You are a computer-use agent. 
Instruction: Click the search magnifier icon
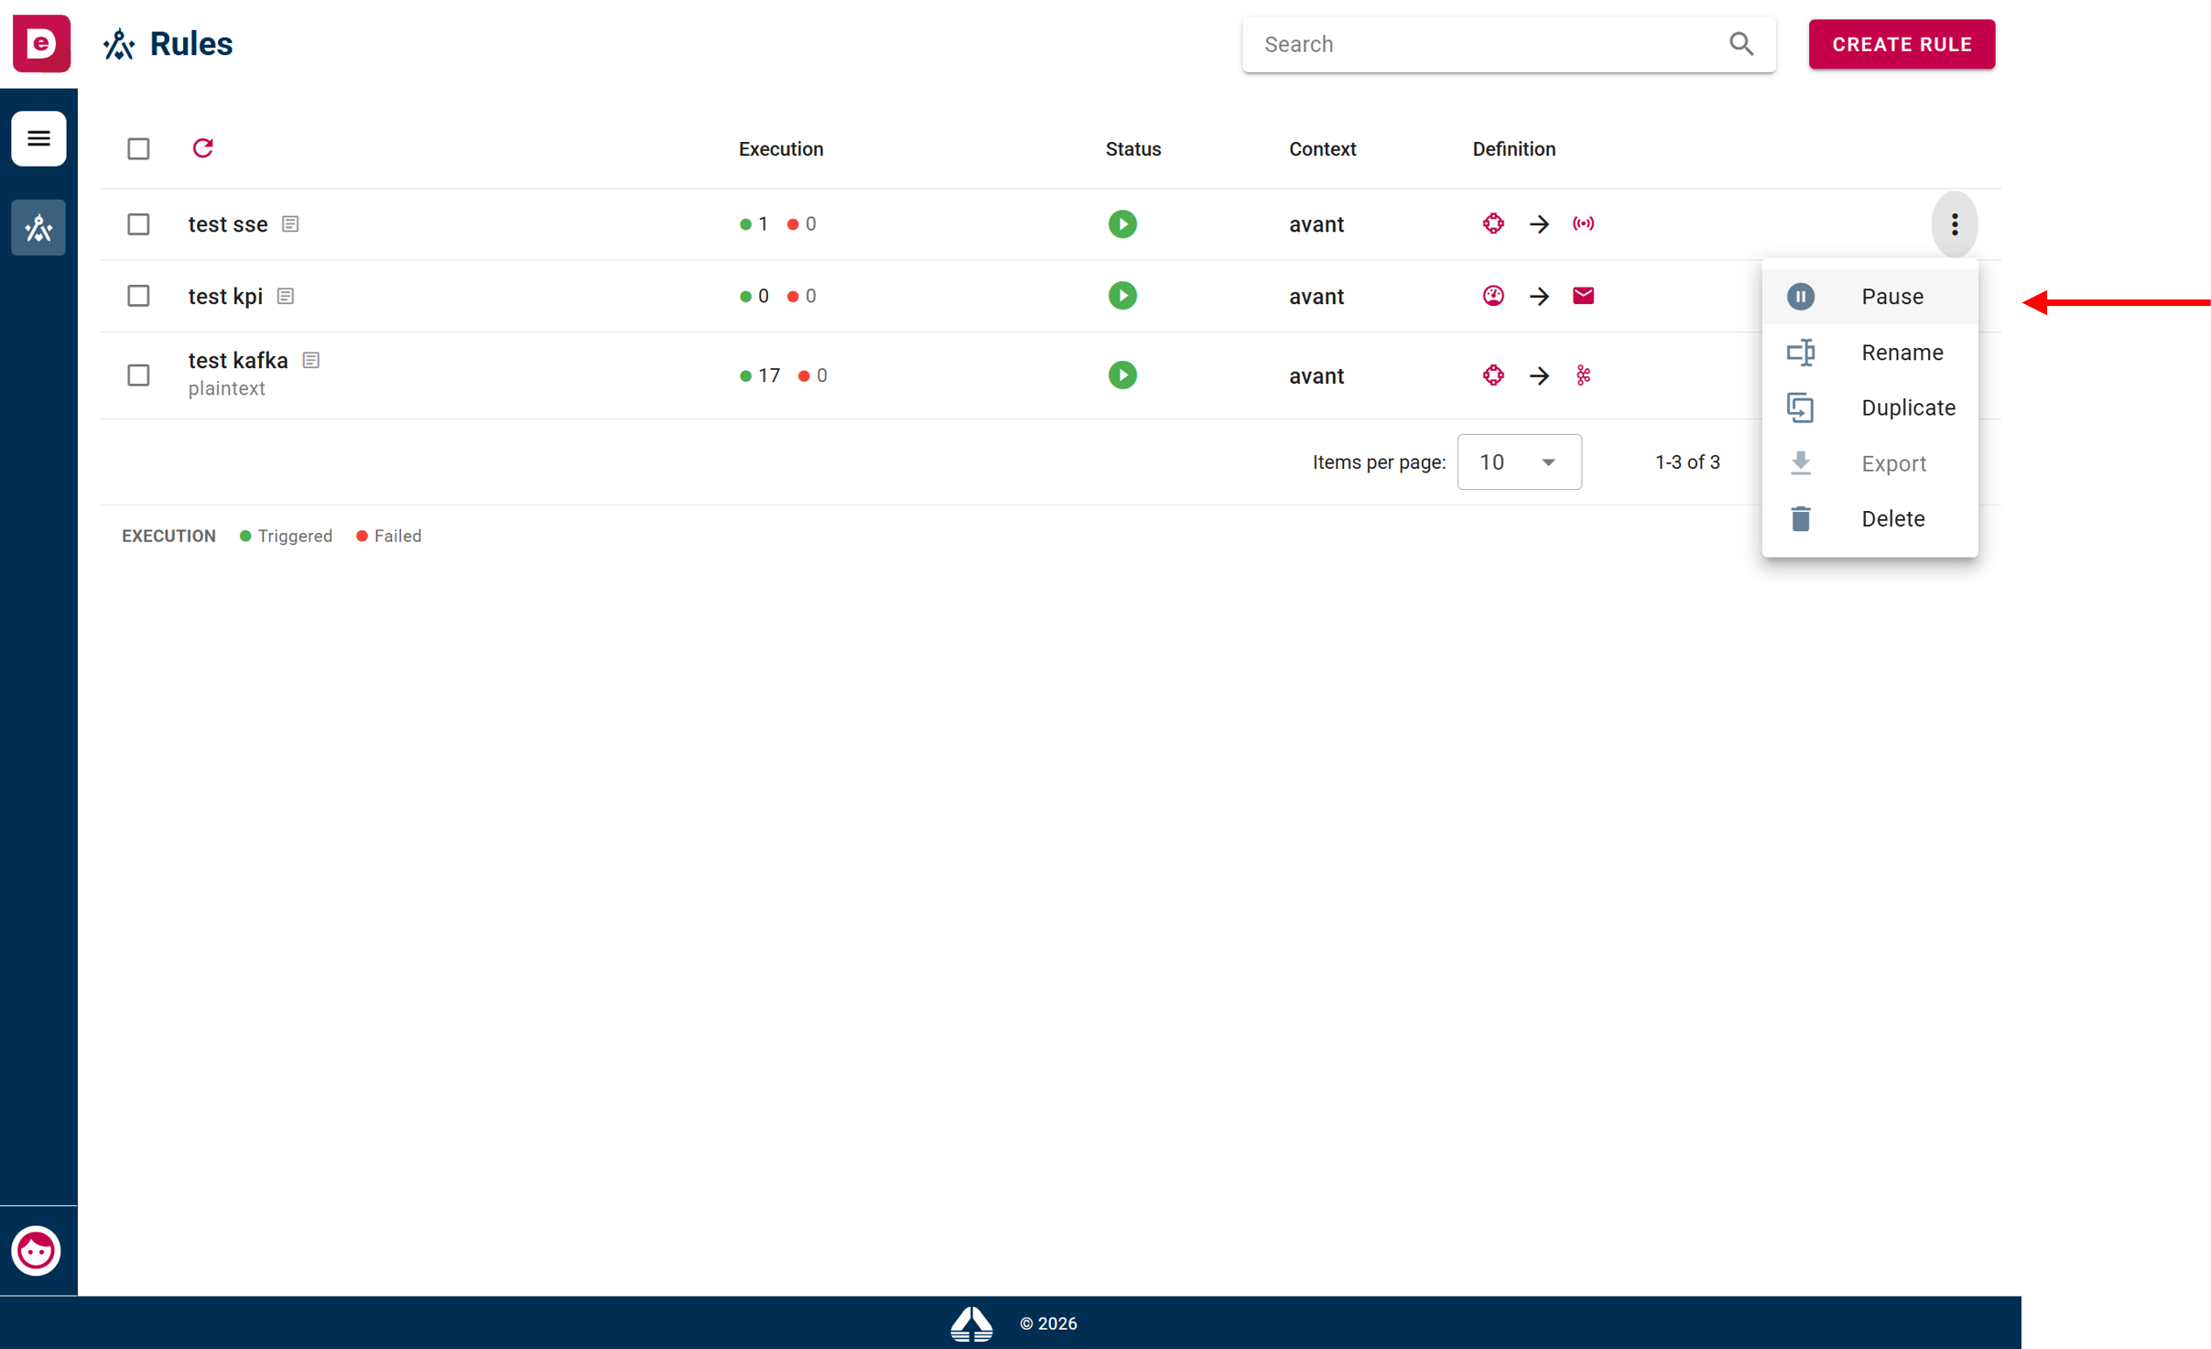(x=1741, y=44)
